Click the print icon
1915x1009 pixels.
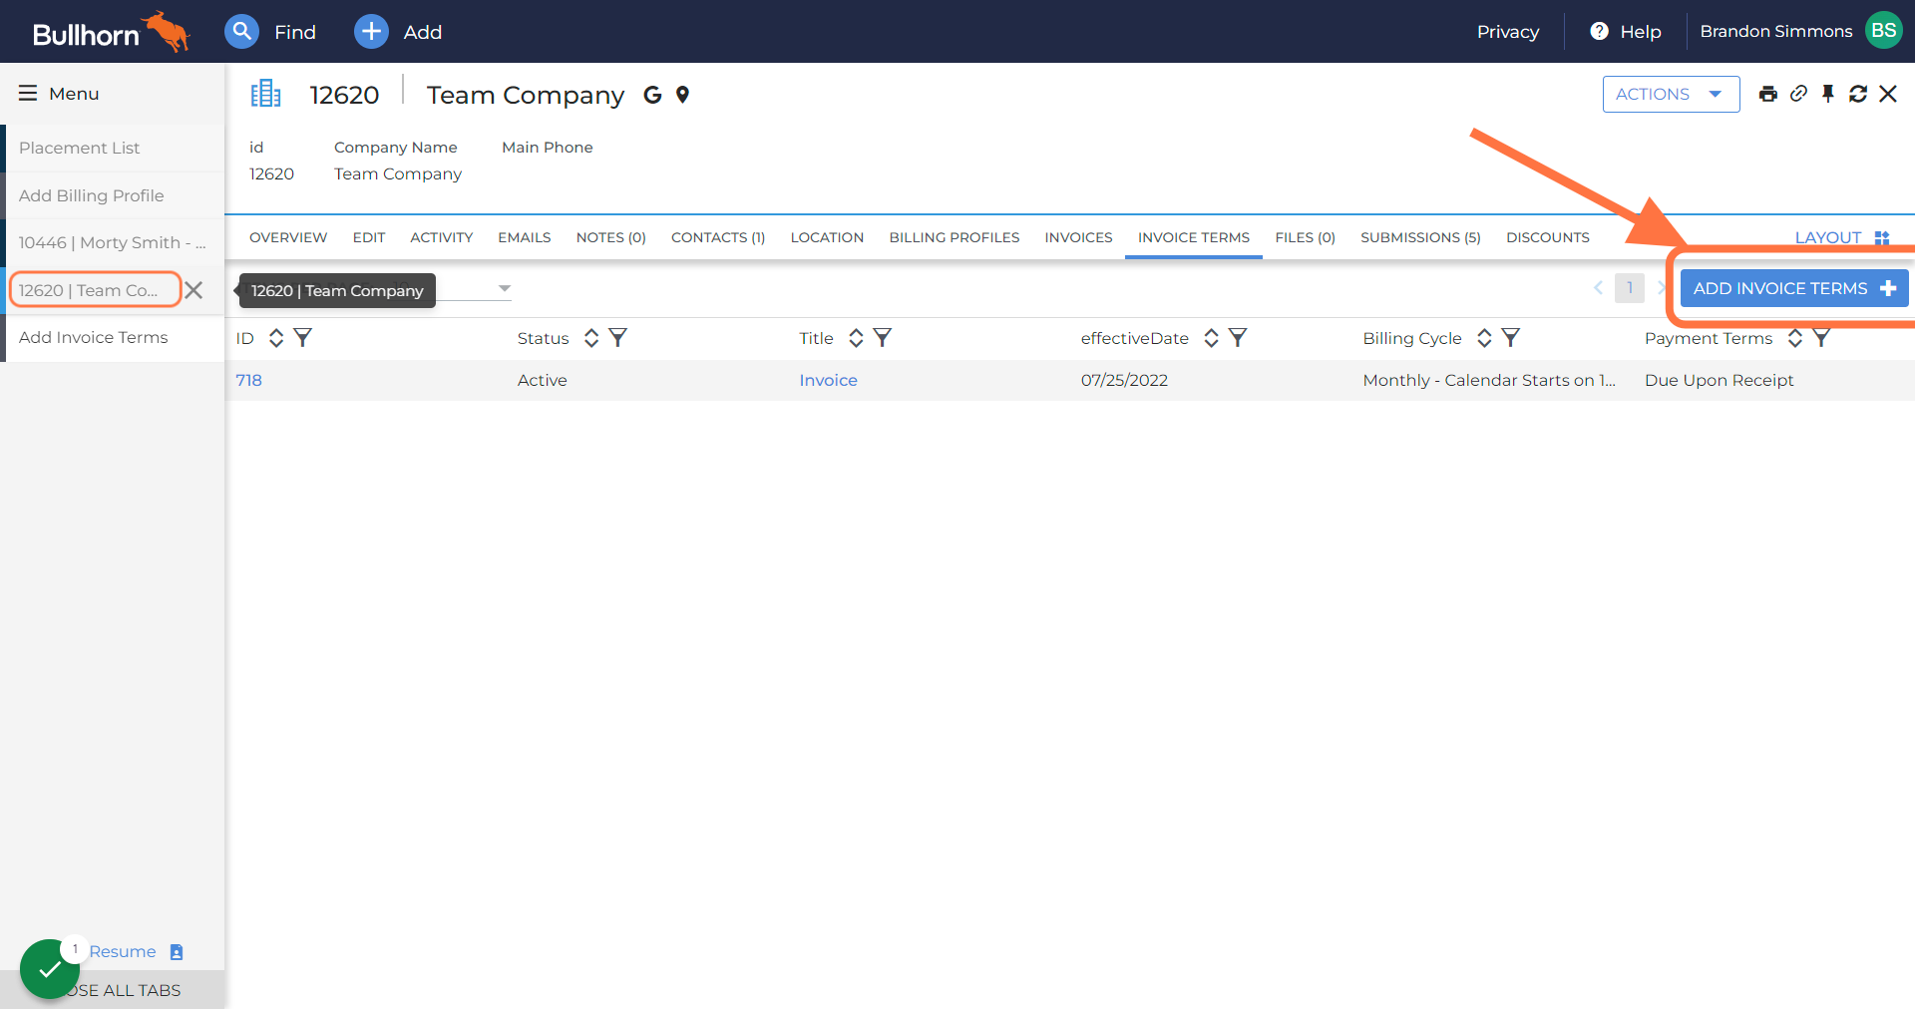[1768, 94]
